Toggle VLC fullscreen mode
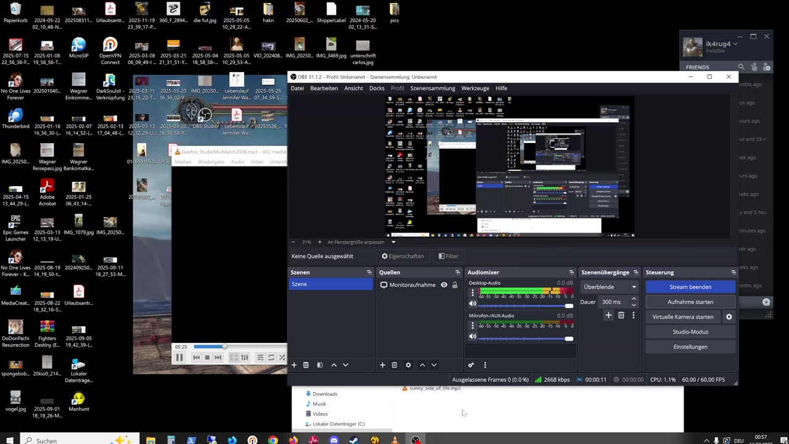 tap(234, 358)
